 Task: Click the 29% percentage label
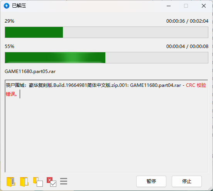pyautogui.click(x=9, y=21)
